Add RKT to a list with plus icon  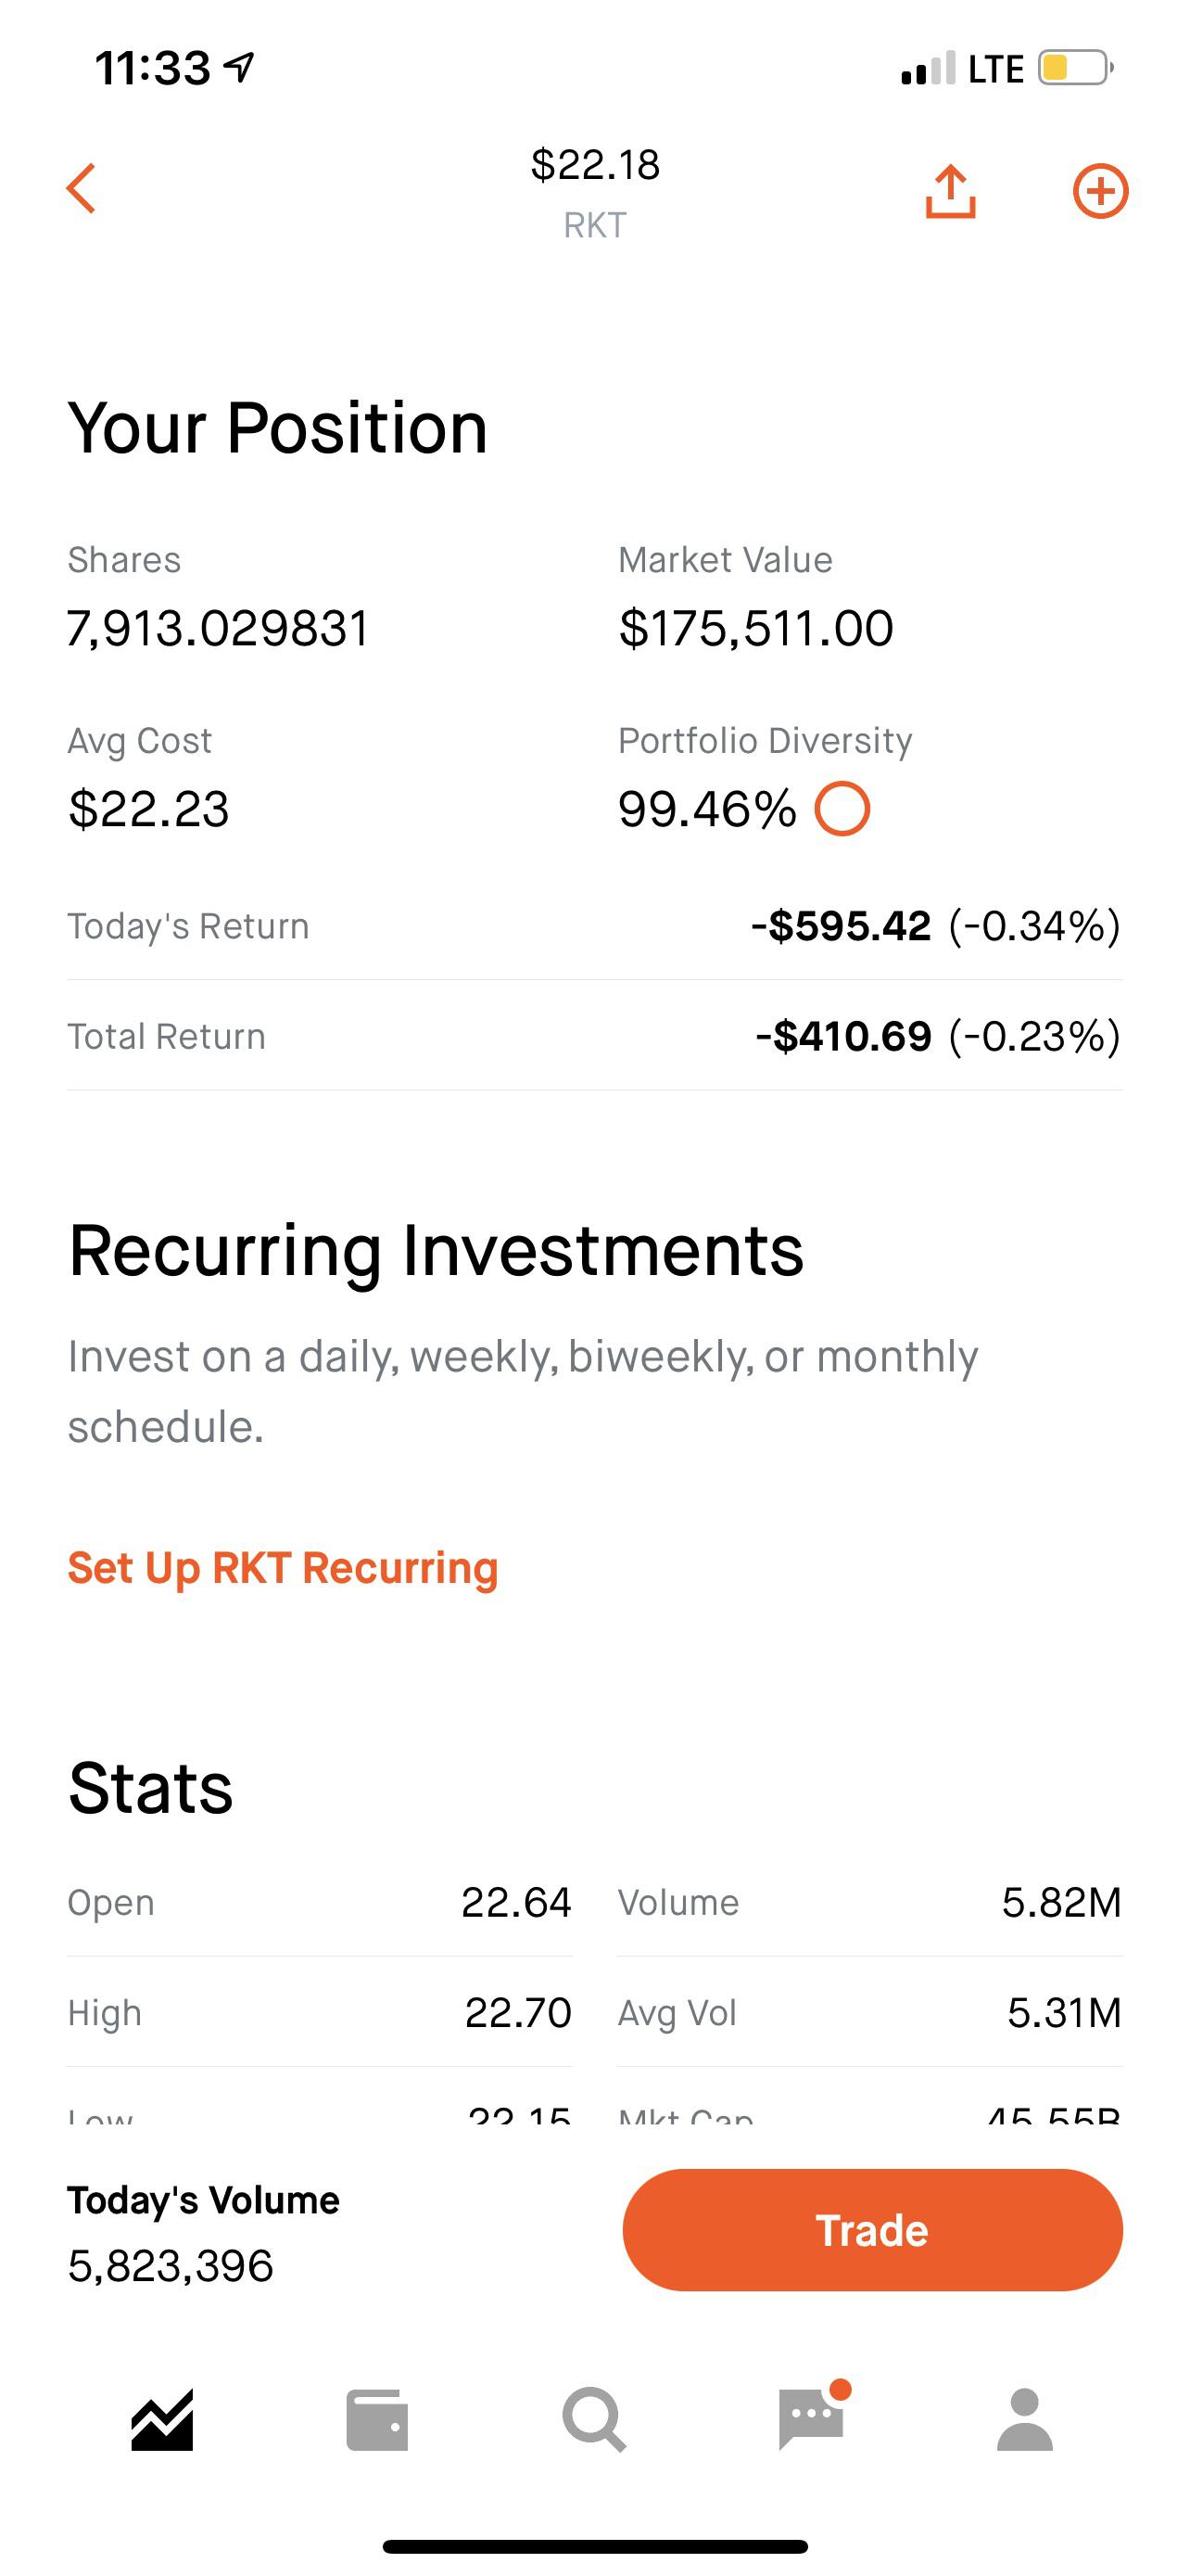(x=1100, y=191)
